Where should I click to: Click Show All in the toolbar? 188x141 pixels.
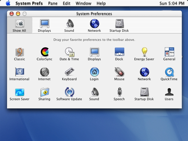pyautogui.click(x=20, y=26)
